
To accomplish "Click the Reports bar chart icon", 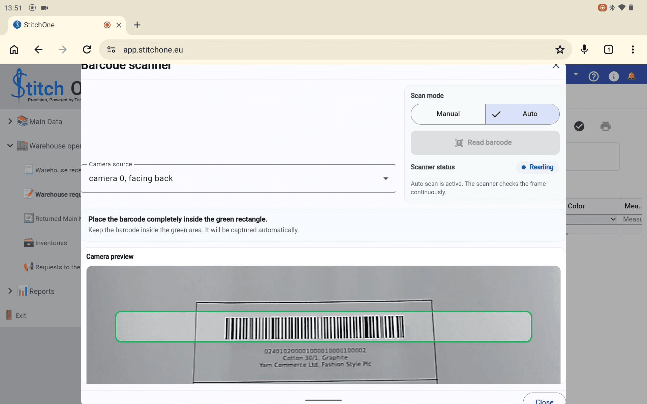I will [x=23, y=291].
